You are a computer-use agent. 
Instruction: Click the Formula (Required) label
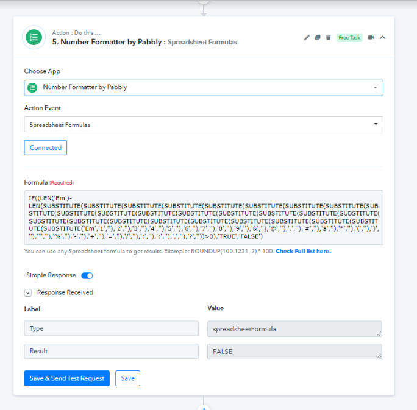[x=49, y=183]
